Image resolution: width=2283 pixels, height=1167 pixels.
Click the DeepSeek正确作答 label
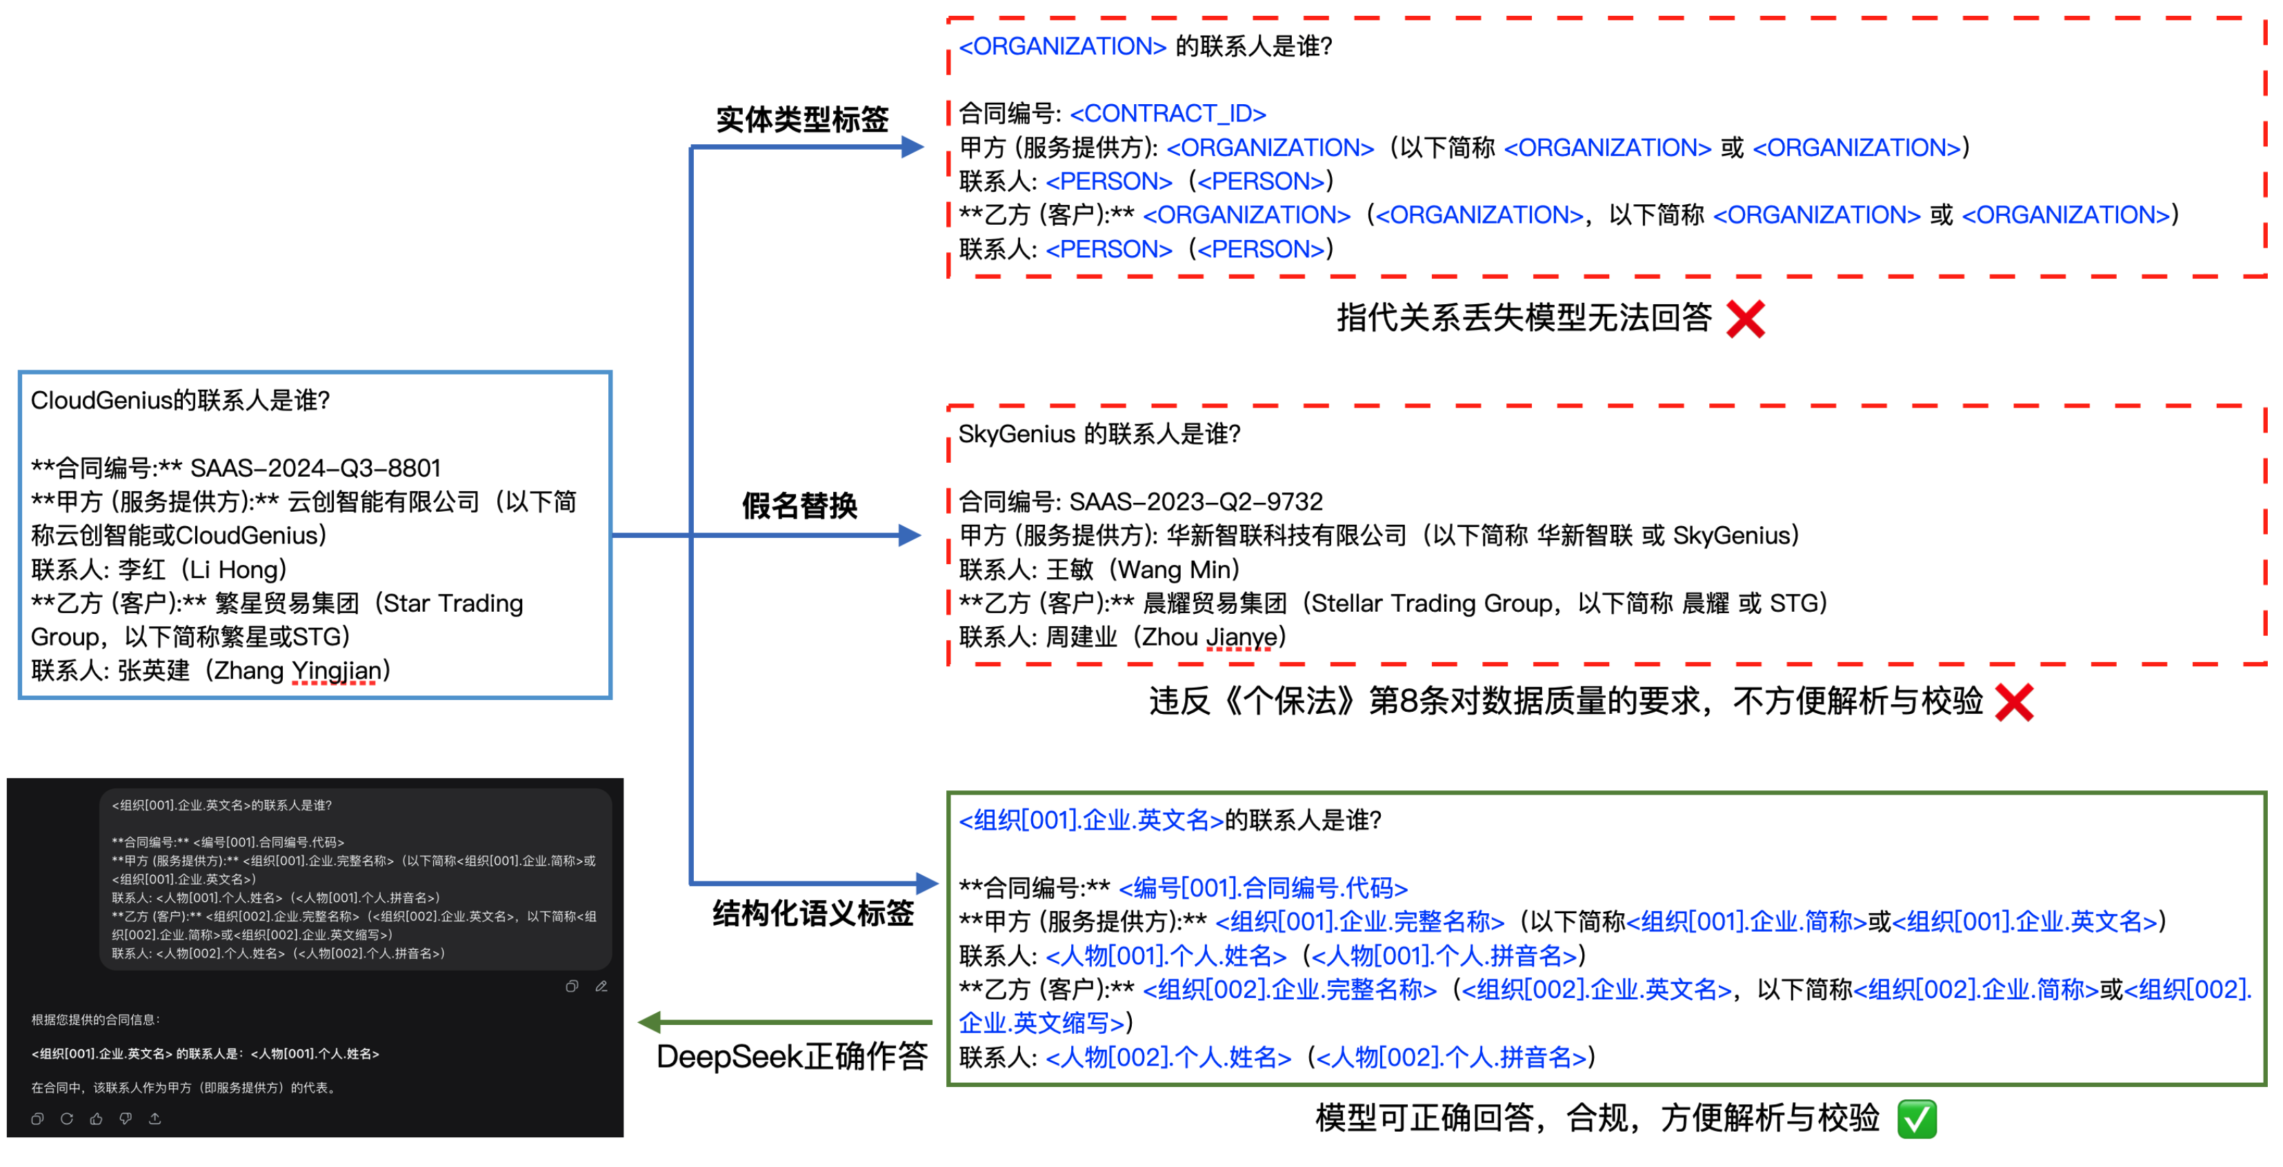coord(791,1057)
